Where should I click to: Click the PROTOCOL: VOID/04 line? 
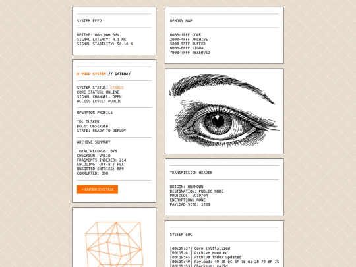[x=189, y=196]
